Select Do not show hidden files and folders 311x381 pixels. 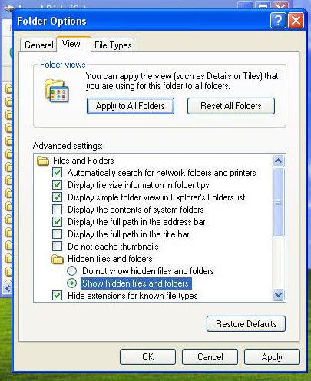coord(71,271)
